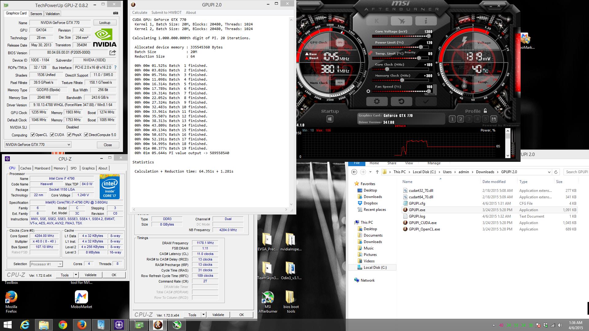Click the Afterburner airplane icon button
Image resolution: width=589 pixels, height=331 pixels.
[401, 21]
